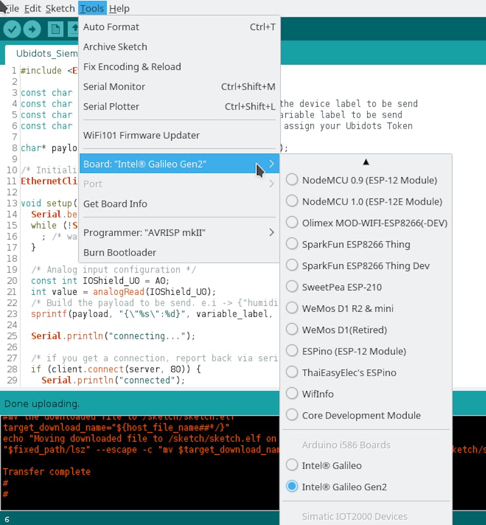The height and width of the screenshot is (525, 486).
Task: Click the Serial.println("connecting...") code line
Action: coord(113,336)
